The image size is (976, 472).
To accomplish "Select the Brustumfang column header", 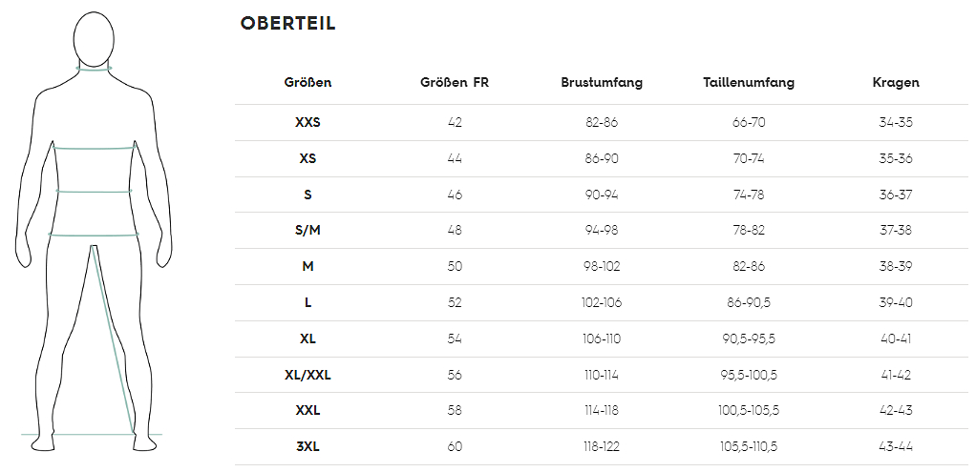I will coord(602,83).
